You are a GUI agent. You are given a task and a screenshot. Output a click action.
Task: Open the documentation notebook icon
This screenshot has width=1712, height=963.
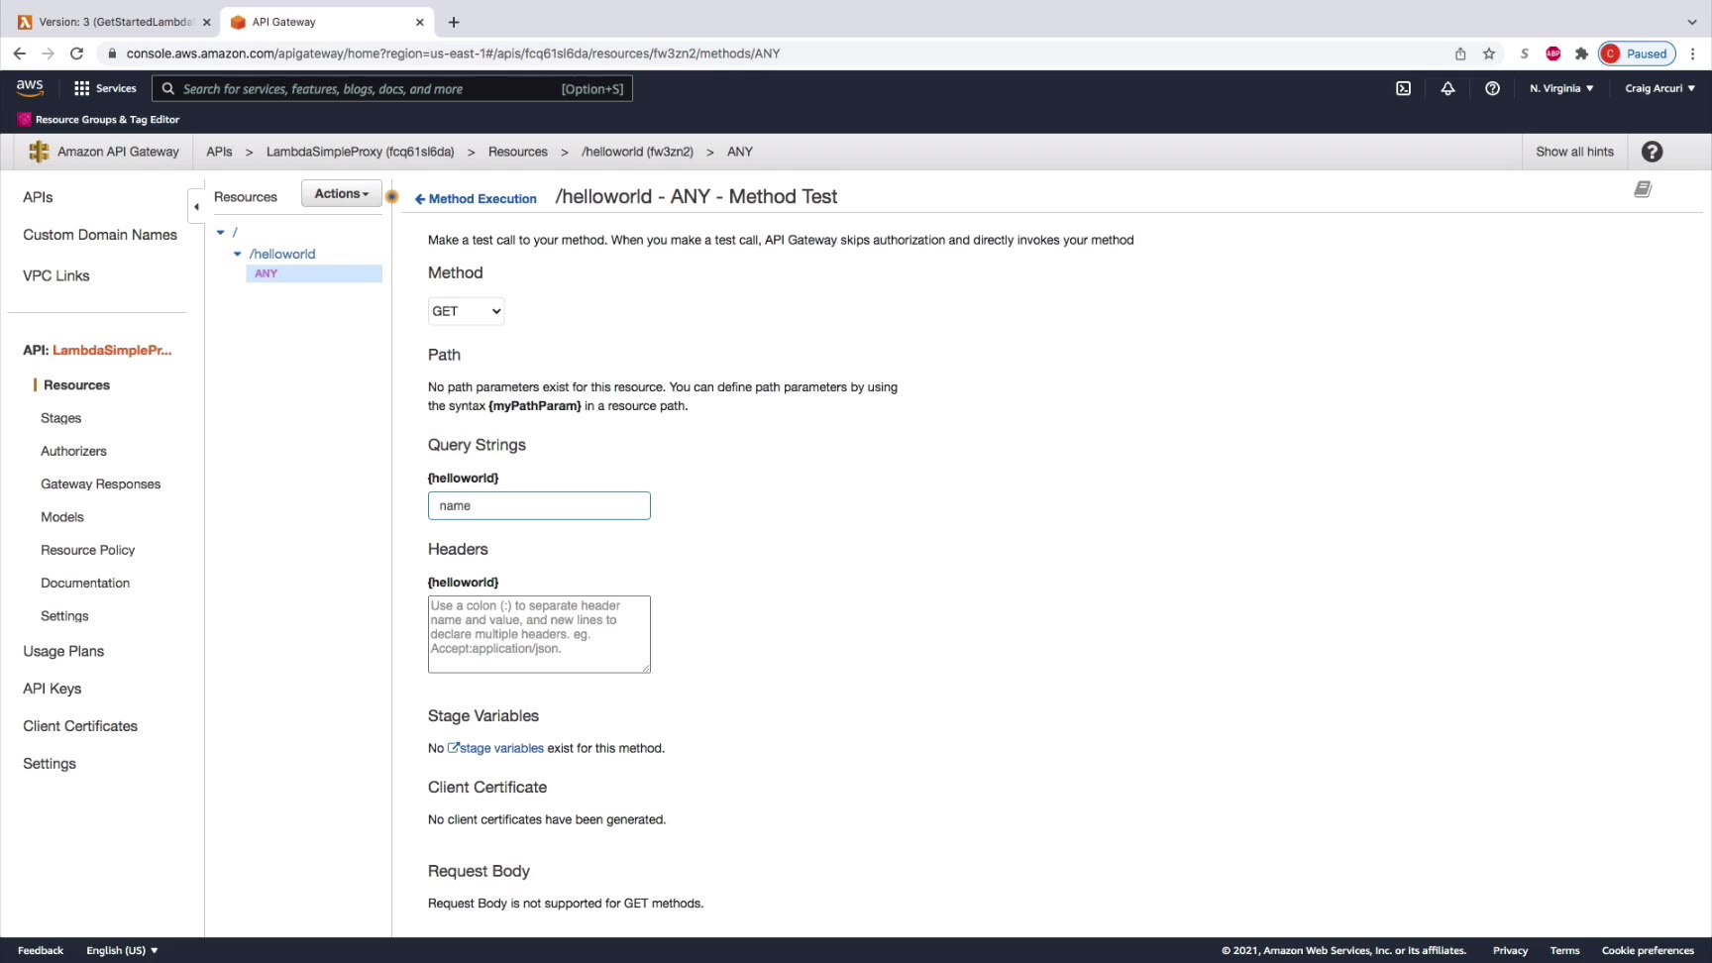coord(1643,189)
